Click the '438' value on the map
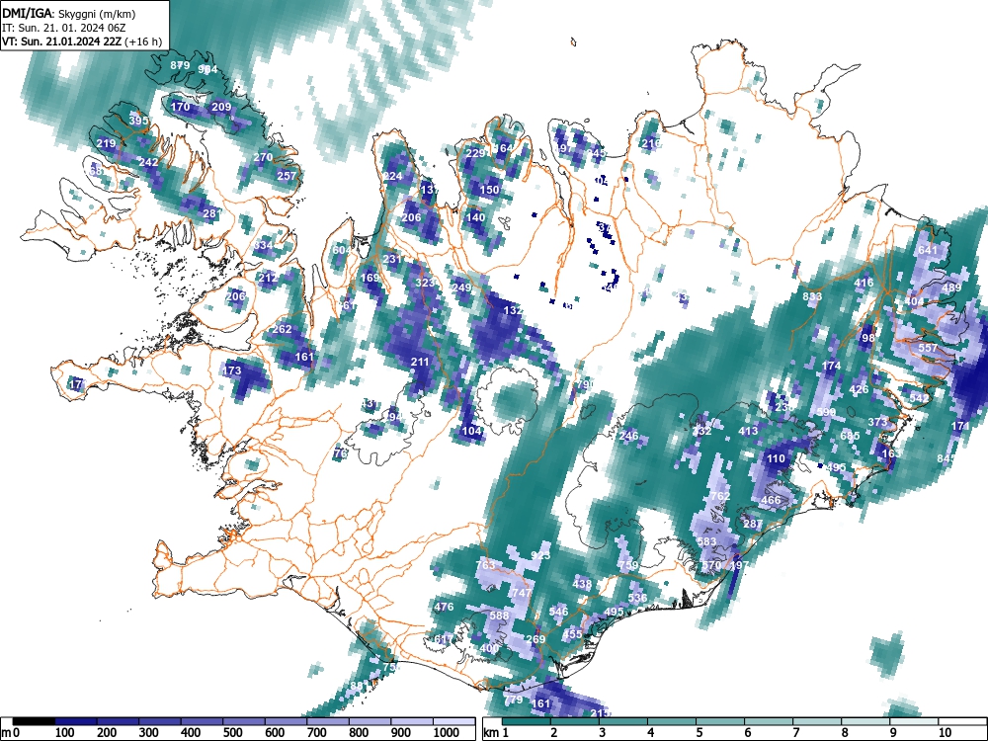 click(582, 584)
